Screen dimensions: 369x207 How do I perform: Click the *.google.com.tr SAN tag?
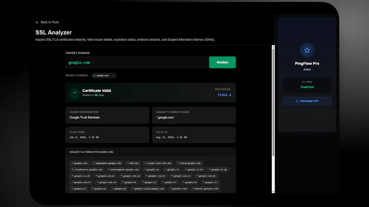(81, 182)
